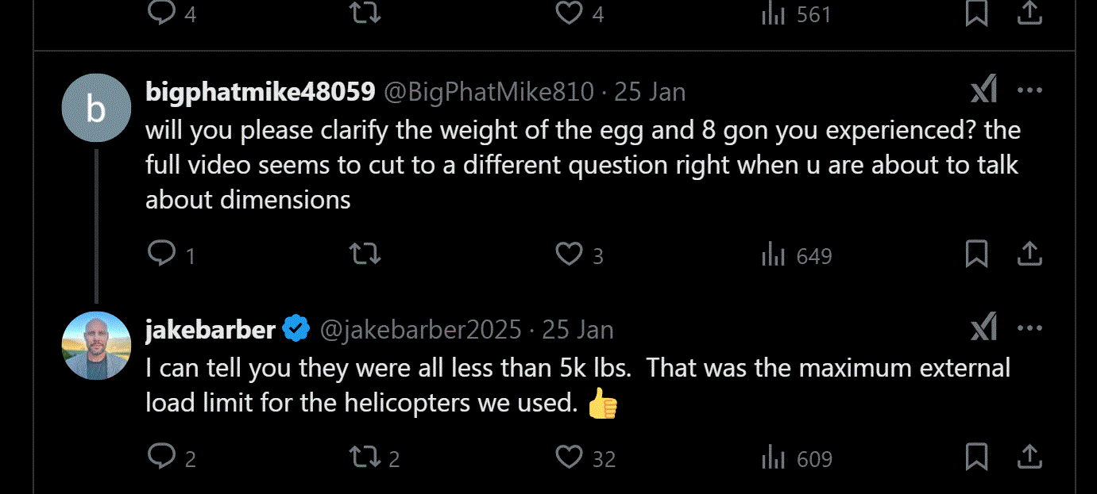The image size is (1097, 494).
Task: Click bigphatmike48059's letter avatar
Action: pyautogui.click(x=96, y=108)
